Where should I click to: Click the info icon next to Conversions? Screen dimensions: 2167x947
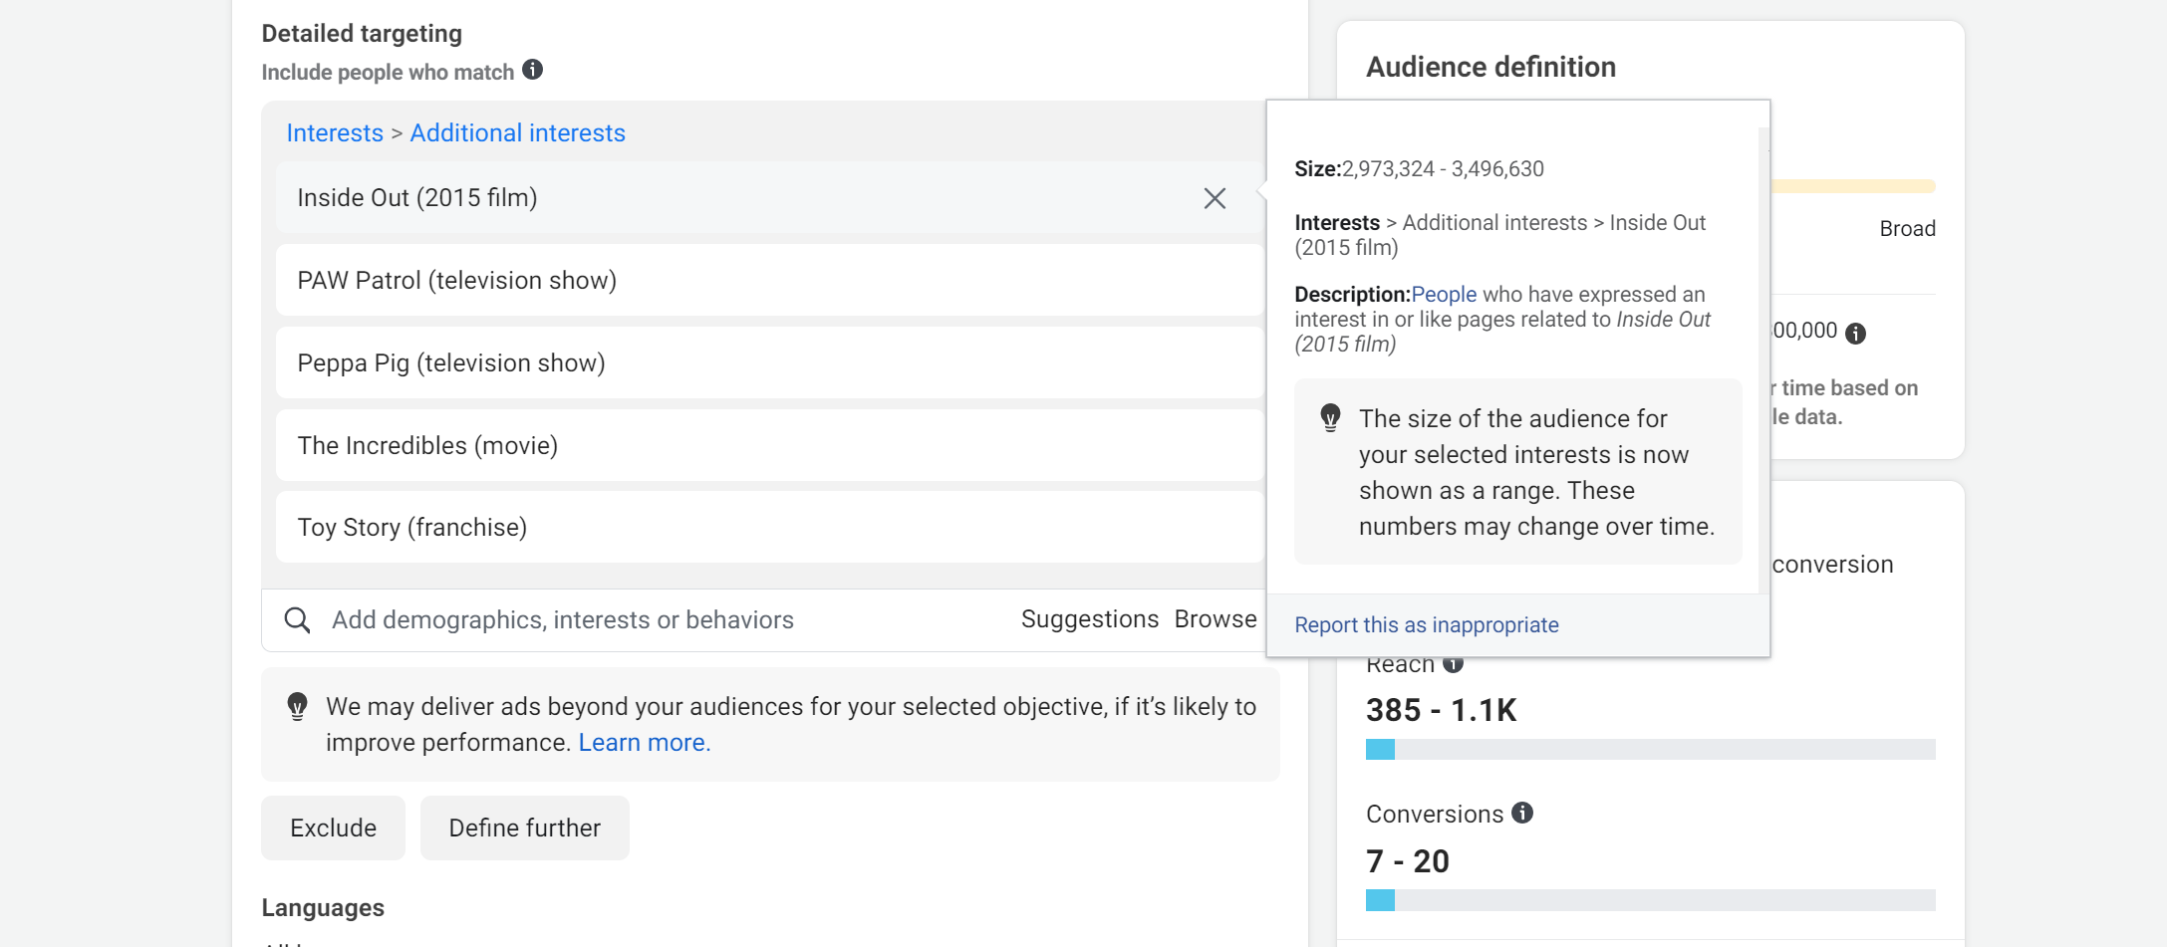[x=1522, y=813]
